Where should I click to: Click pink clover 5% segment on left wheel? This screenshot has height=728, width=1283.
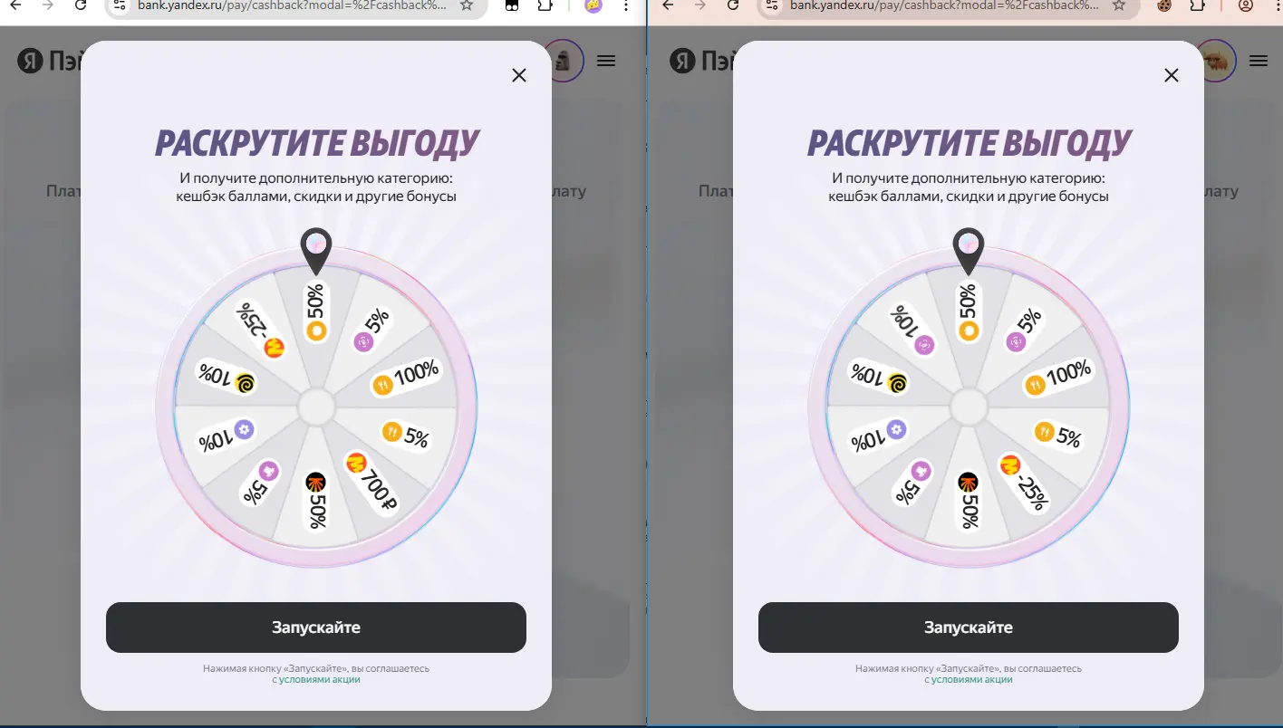(x=259, y=483)
